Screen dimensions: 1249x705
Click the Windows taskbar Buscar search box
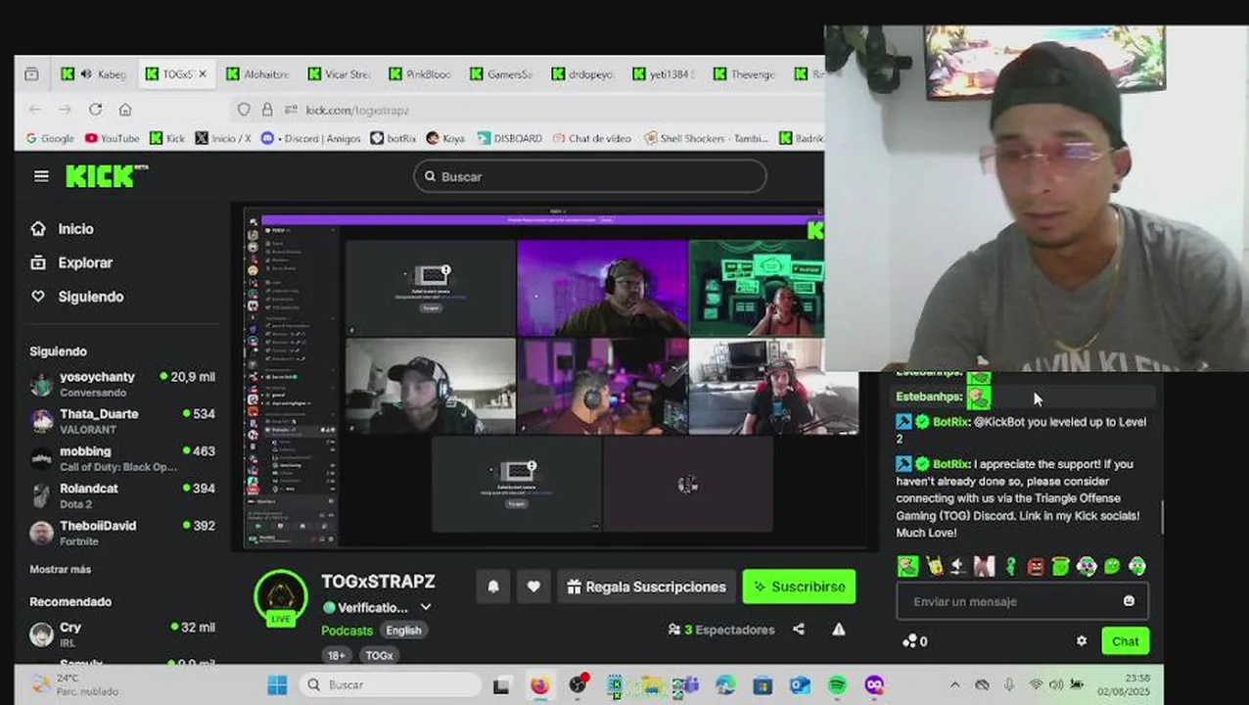[x=391, y=685]
